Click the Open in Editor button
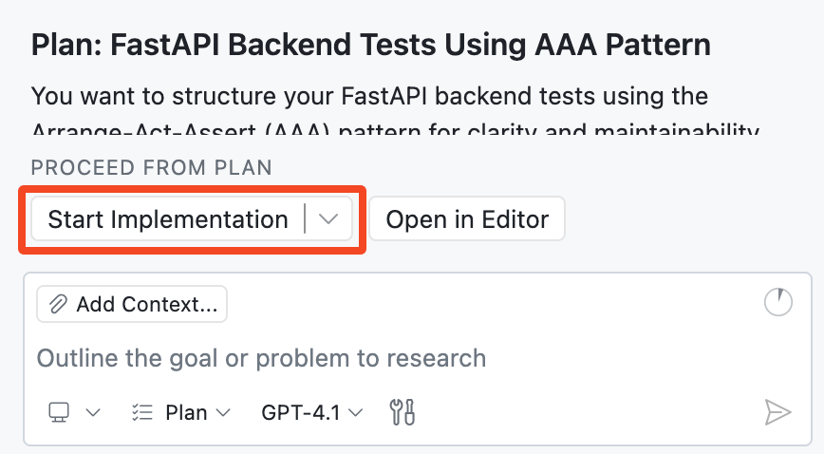The height and width of the screenshot is (454, 824). pos(467,219)
